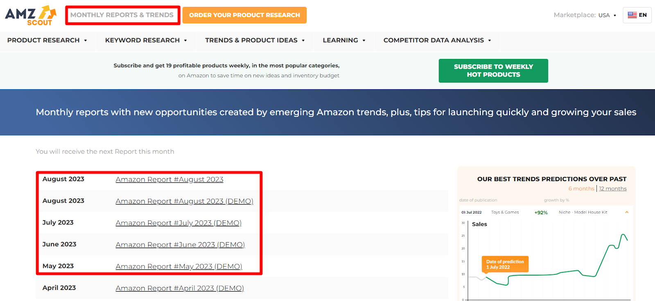Open Monthly Reports & Trends page
655x301 pixels.
[x=122, y=15]
